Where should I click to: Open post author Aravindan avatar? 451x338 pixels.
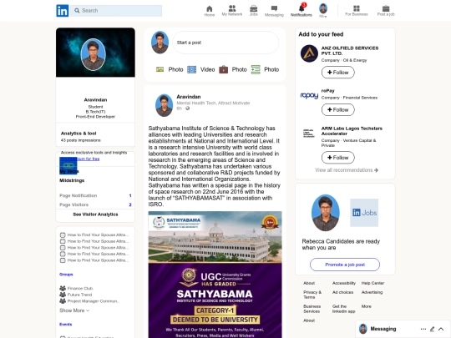click(164, 105)
